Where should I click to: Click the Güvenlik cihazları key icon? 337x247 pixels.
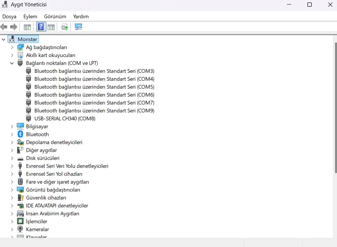pyautogui.click(x=20, y=198)
